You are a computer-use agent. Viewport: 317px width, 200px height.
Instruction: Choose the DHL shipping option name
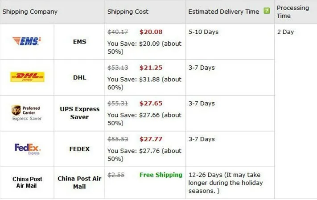(80, 77)
